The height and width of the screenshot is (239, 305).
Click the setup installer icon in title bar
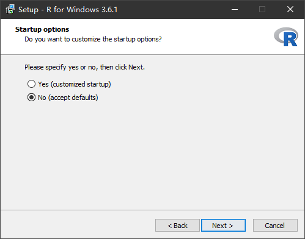10,10
